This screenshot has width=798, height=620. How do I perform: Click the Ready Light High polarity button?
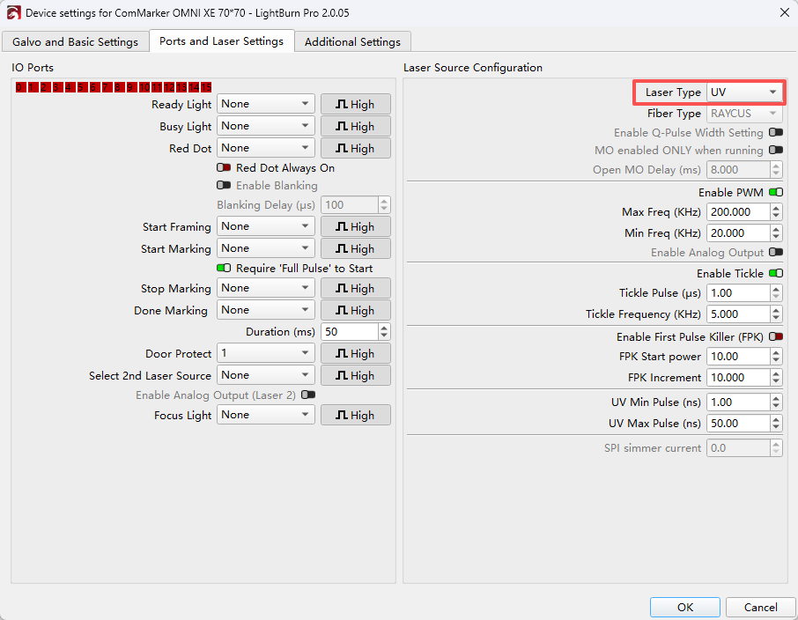355,104
